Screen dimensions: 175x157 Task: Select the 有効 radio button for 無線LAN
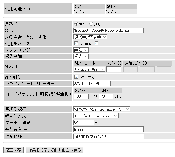(76, 24)
